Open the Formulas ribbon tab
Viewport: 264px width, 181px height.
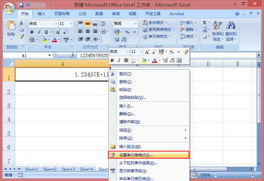[82, 14]
